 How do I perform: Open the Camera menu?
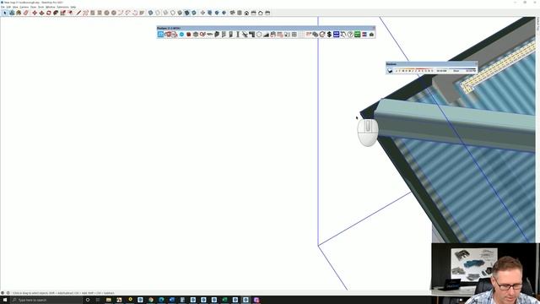pos(24,7)
